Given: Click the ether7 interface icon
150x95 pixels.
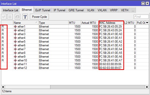Looking at the screenshot, I should tap(15, 49).
